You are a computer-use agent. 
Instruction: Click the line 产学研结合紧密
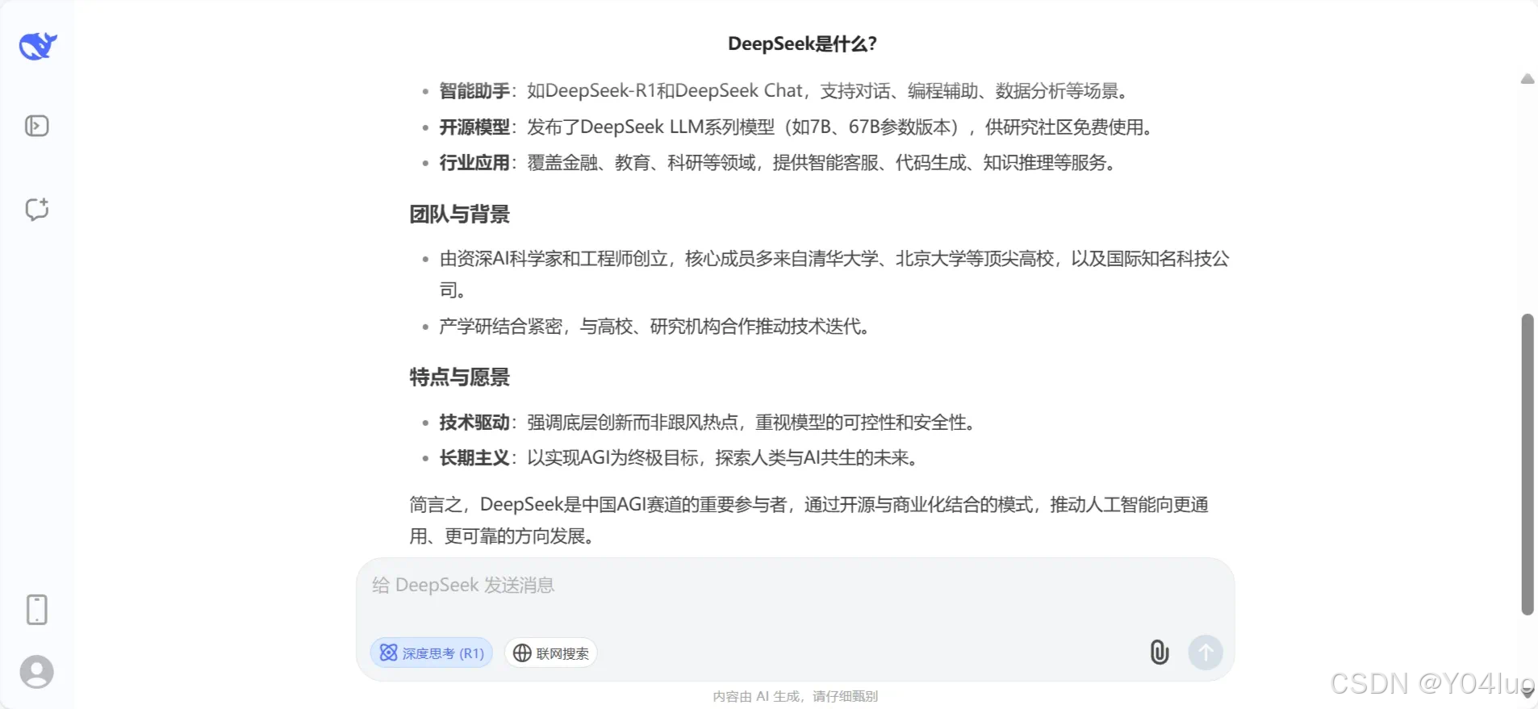(655, 327)
